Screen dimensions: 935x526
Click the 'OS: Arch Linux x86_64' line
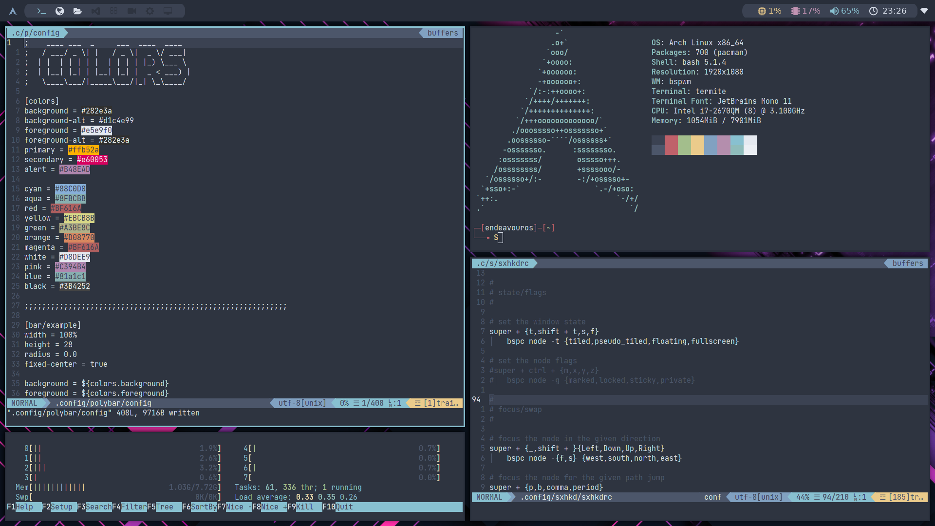697,42
